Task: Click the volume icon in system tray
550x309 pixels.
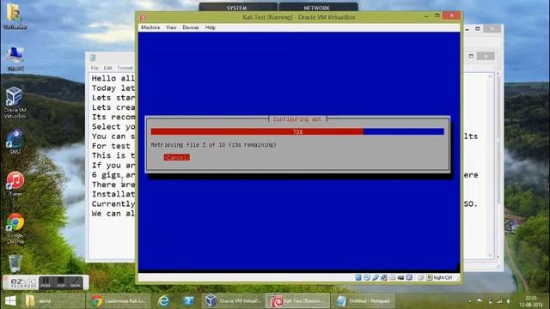Action: coord(509,301)
